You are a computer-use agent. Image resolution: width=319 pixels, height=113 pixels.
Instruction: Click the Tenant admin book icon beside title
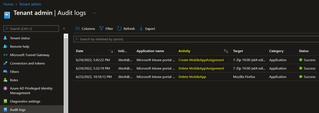tap(7, 15)
